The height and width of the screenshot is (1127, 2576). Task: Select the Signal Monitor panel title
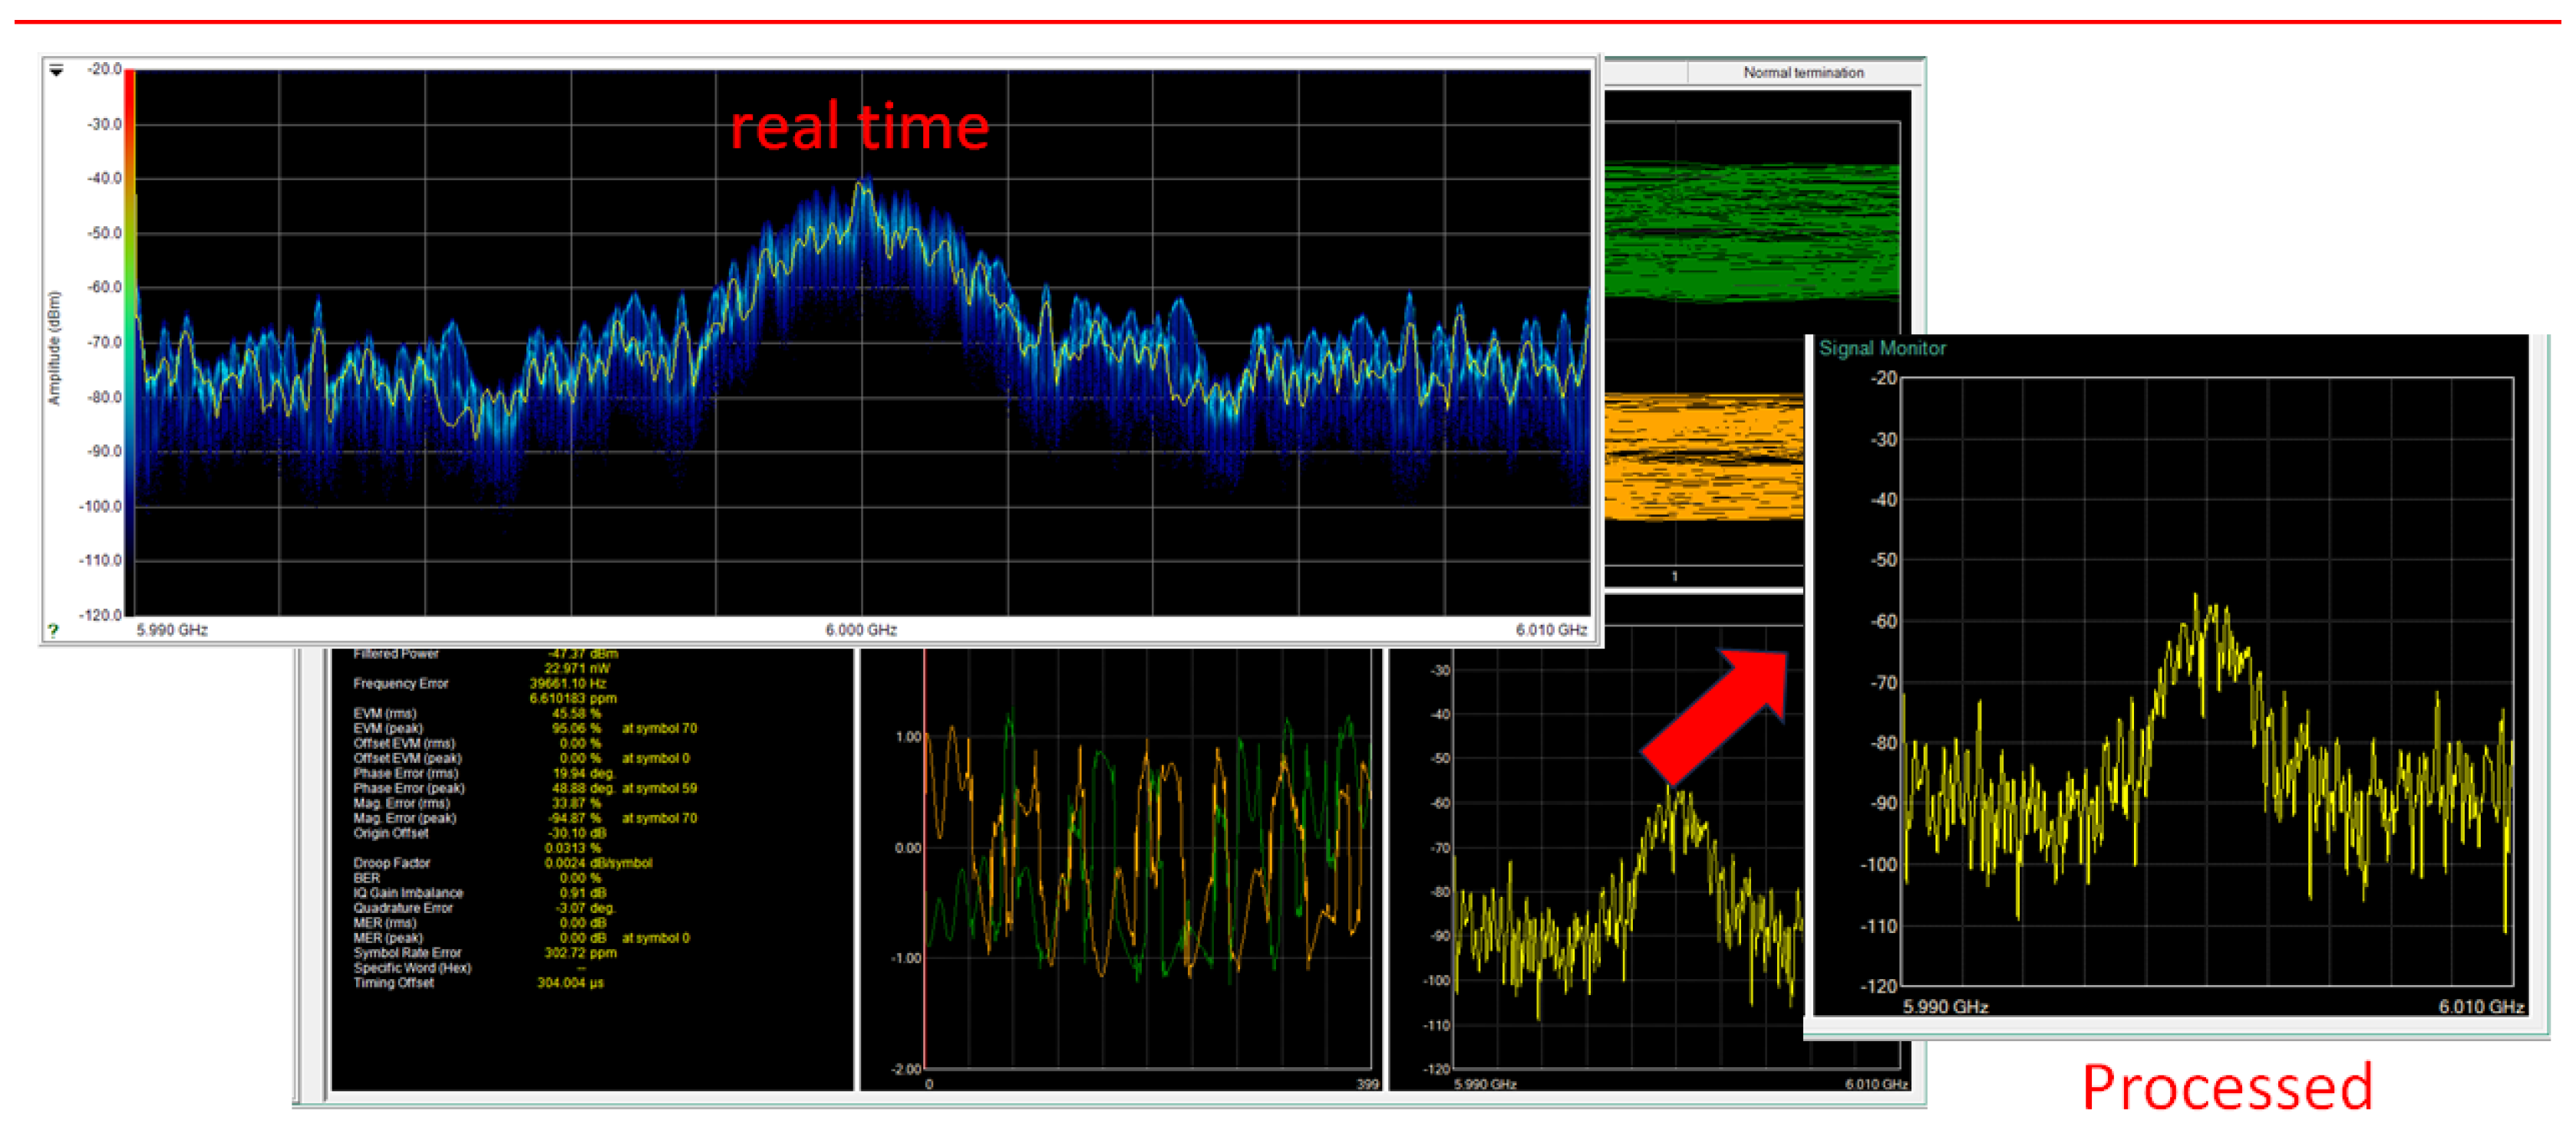point(1881,348)
